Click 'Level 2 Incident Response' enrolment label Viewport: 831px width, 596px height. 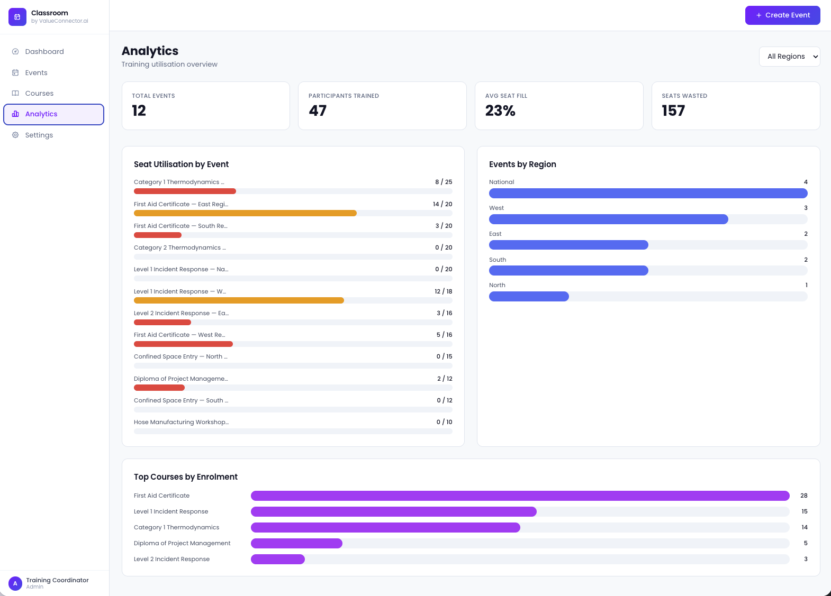(171, 559)
